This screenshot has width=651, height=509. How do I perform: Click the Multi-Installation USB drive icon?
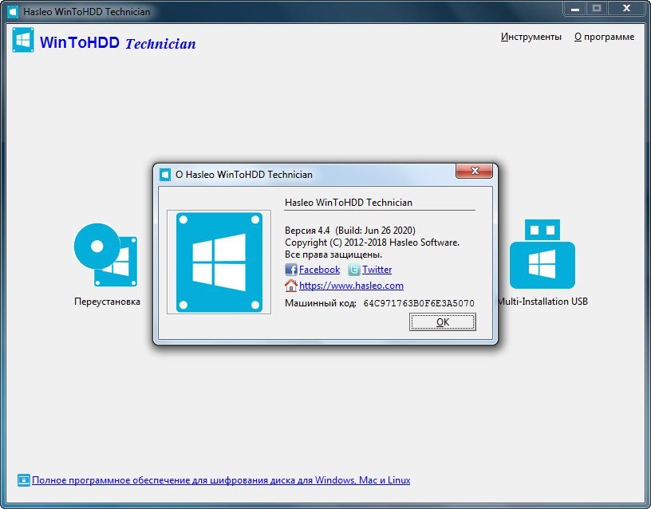(542, 255)
